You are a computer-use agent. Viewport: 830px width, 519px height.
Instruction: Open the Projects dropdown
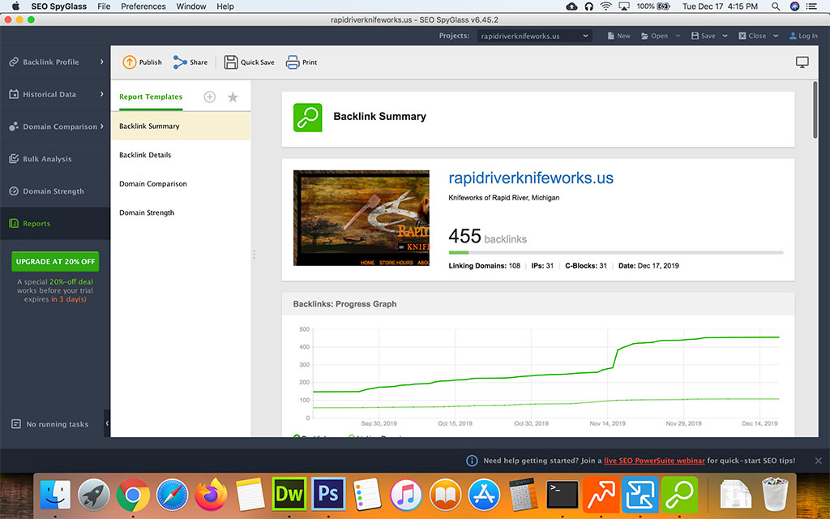[535, 36]
